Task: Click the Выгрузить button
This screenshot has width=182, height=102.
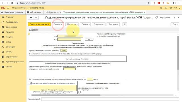Action: coord(113,24)
